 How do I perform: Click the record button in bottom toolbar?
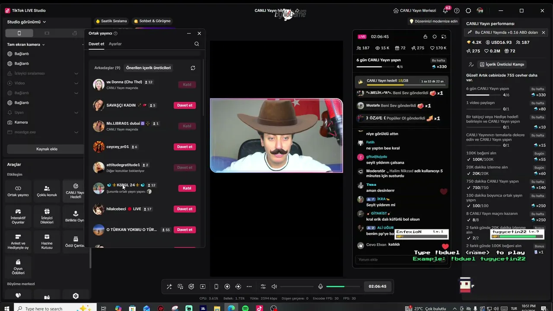[227, 286]
